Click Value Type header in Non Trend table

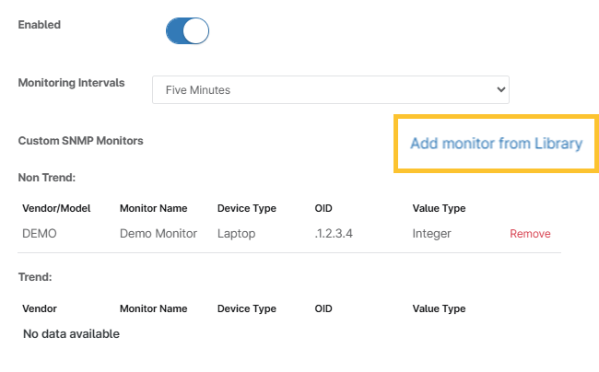click(439, 208)
